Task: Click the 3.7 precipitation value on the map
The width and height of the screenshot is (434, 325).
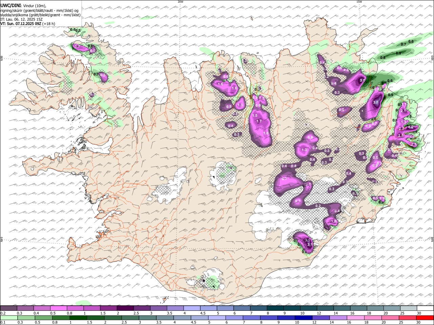Action: [376, 102]
